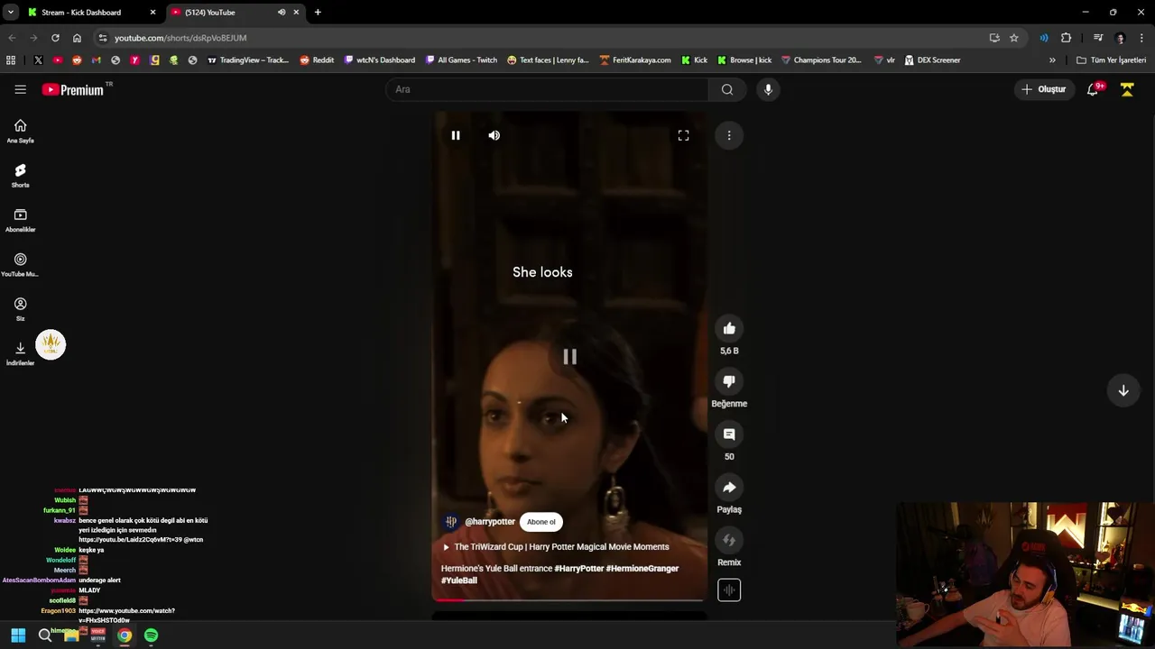
Task: Click the round gold emblem overlay
Action: coord(51,344)
